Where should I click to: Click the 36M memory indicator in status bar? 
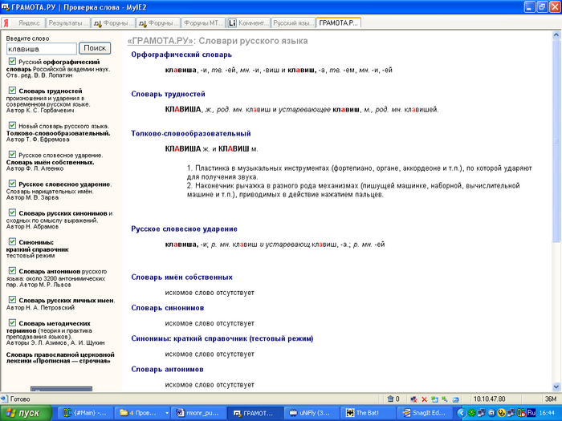click(x=551, y=399)
